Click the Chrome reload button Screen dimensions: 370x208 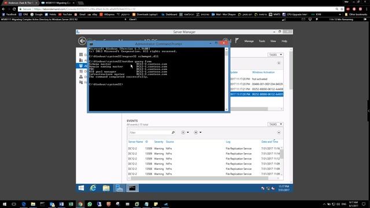[x=14, y=9]
